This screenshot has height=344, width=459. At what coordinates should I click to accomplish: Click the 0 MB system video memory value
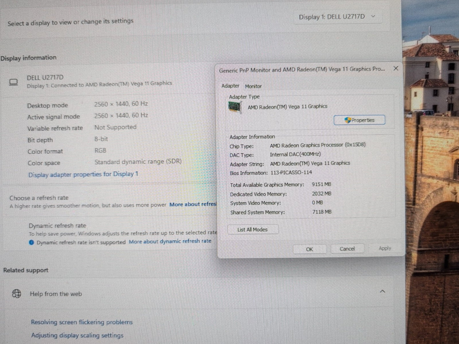[x=317, y=202]
